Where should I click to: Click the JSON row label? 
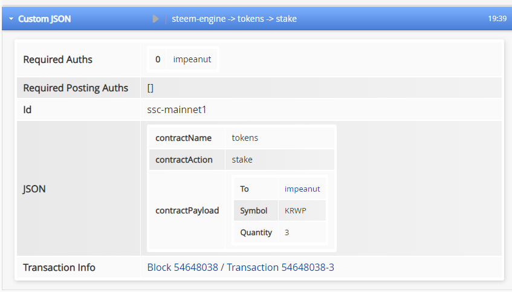(x=34, y=189)
